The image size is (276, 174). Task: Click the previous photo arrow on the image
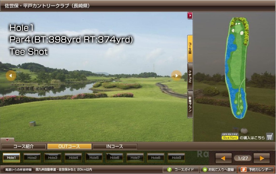coord(11,76)
